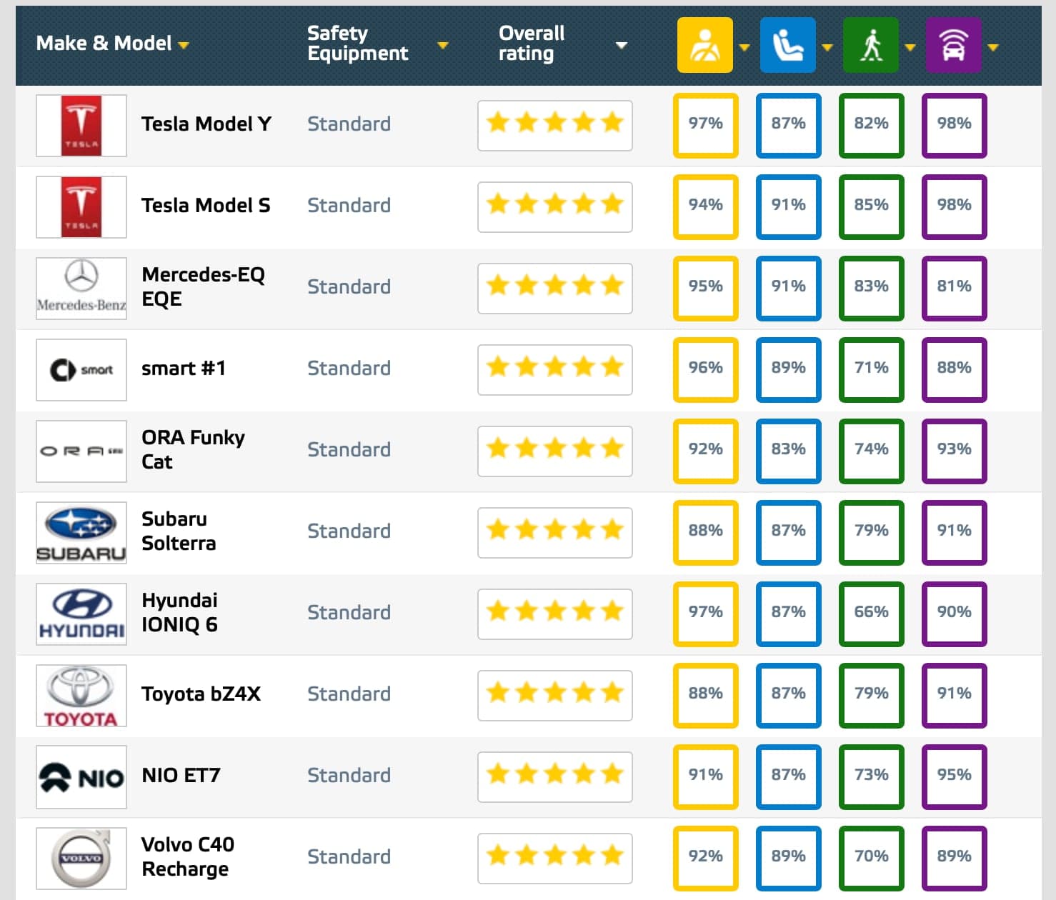1056x900 pixels.
Task: Click the Standard text for Toyota bZ4X
Action: tap(349, 694)
